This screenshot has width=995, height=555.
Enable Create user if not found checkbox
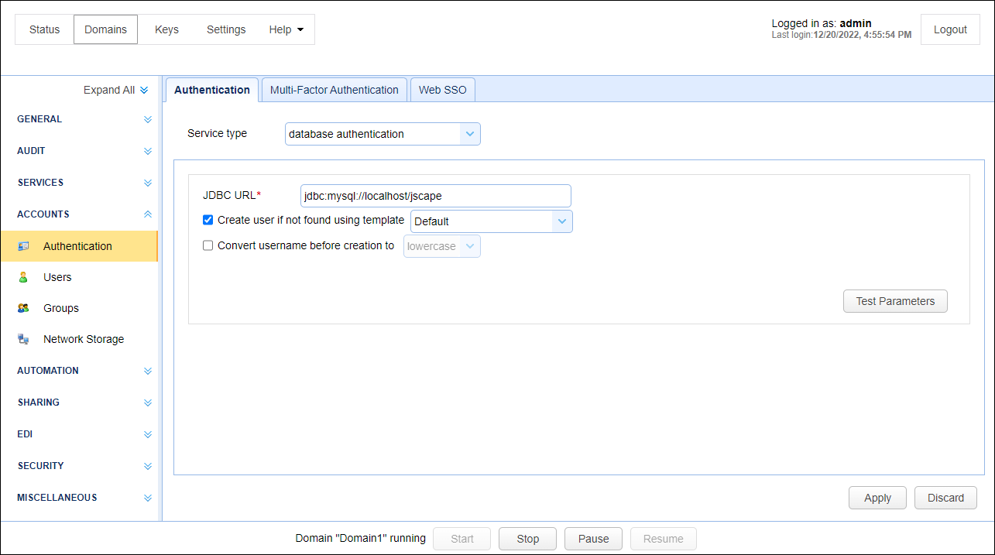click(208, 220)
